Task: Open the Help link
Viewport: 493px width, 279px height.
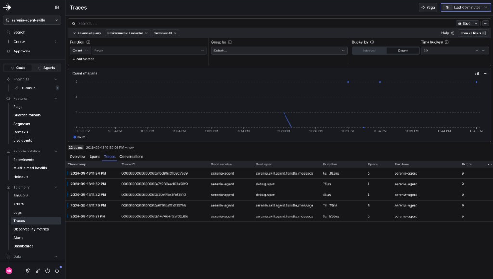Action: pos(448,33)
